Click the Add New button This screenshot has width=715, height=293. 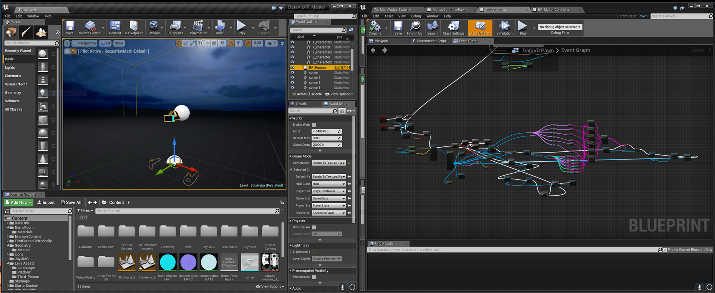[19, 202]
